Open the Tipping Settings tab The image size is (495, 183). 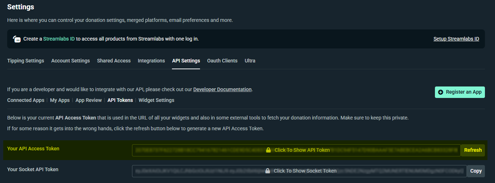coord(26,61)
